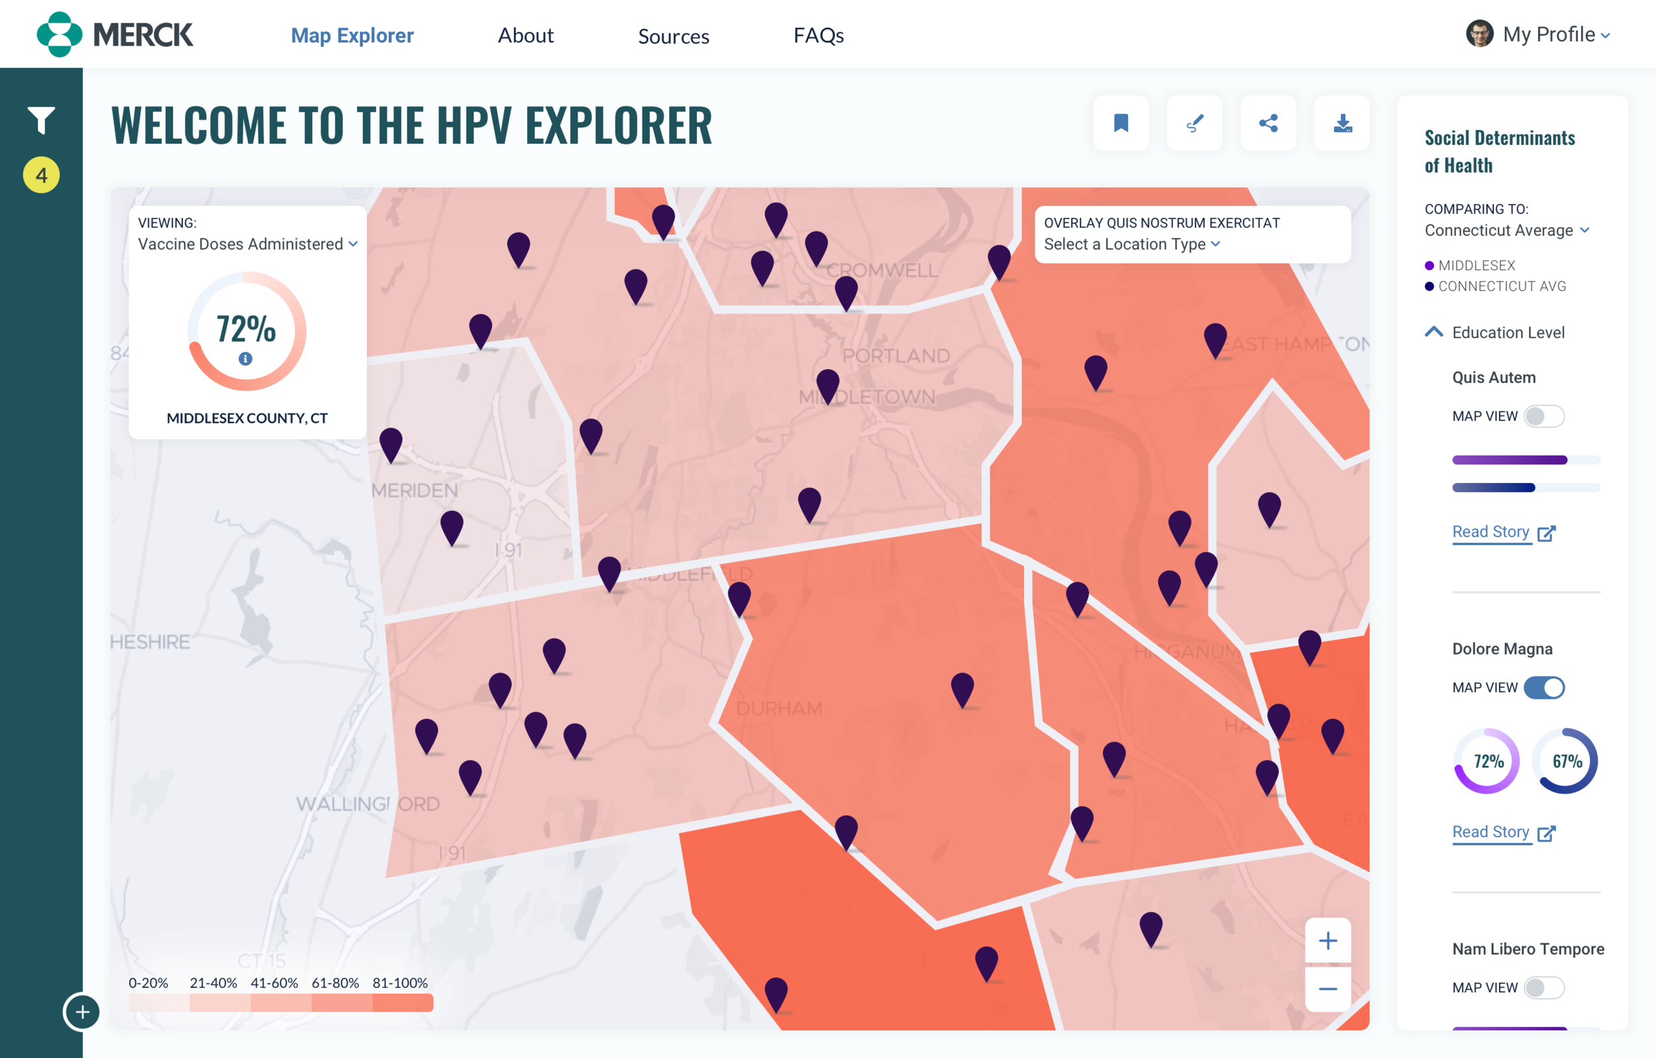The image size is (1656, 1058).
Task: Open Select a Location Type dropdown
Action: [x=1132, y=244]
